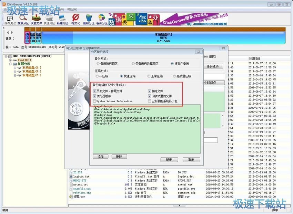Select \$Recycle.bin\* in exclusion list
This screenshot has height=214, width=293.
click(105, 124)
